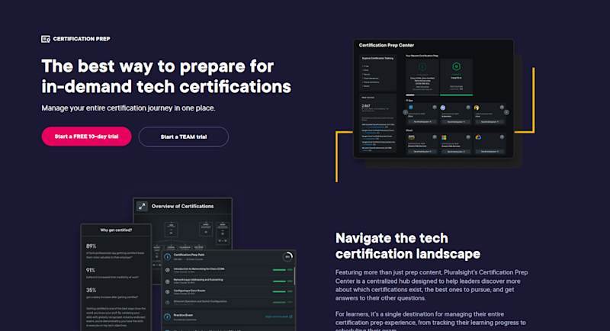Click the expand arrows icon on Overview of Certifications

point(142,206)
